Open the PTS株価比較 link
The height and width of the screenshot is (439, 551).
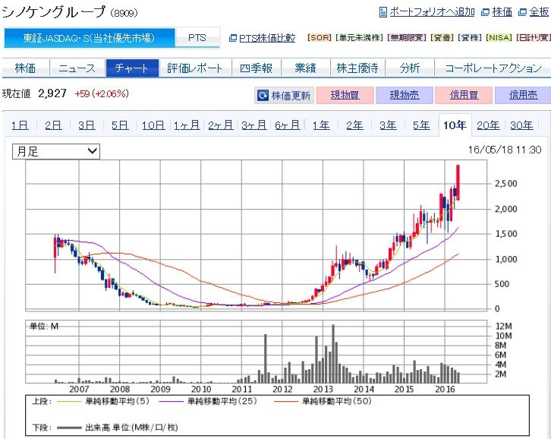[x=267, y=38]
